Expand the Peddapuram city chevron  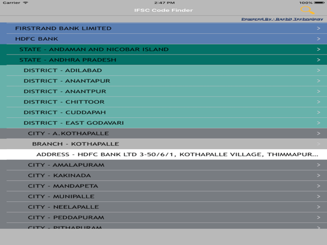click(319, 218)
